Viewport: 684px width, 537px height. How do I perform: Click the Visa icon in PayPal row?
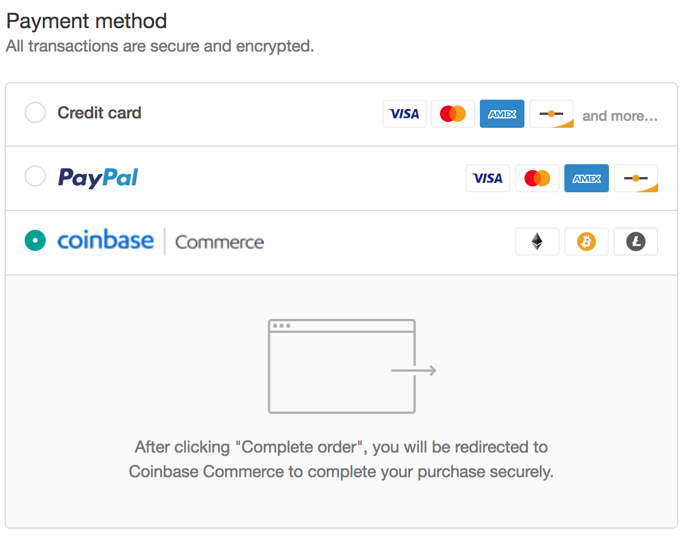[x=488, y=178]
